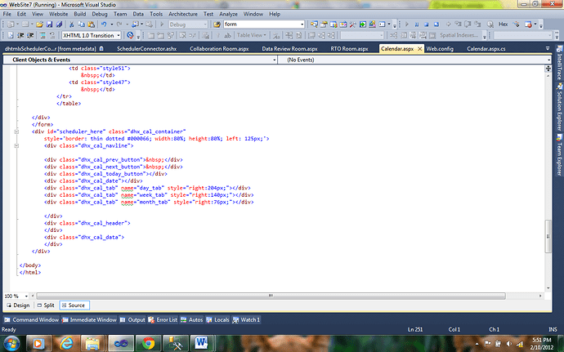This screenshot has width=564, height=352.
Task: Click the horizontal editor scrollbar
Action: (x=271, y=296)
